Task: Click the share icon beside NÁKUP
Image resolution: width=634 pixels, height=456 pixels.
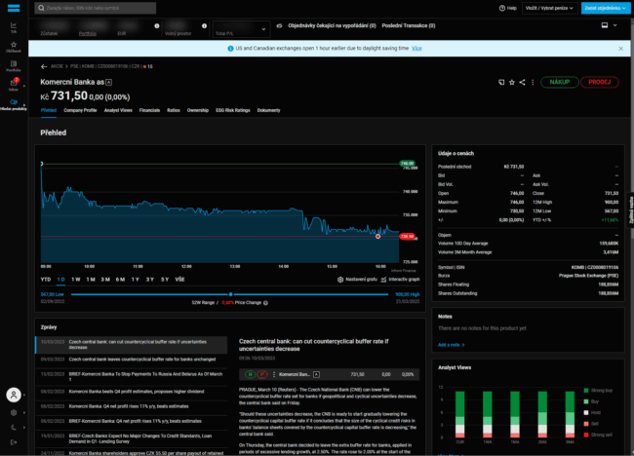Action: pos(523,83)
